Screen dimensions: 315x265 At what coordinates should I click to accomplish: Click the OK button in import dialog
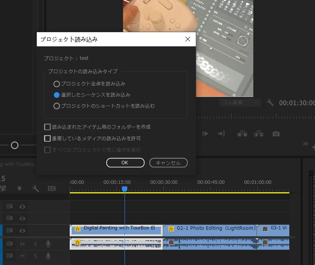pos(125,162)
